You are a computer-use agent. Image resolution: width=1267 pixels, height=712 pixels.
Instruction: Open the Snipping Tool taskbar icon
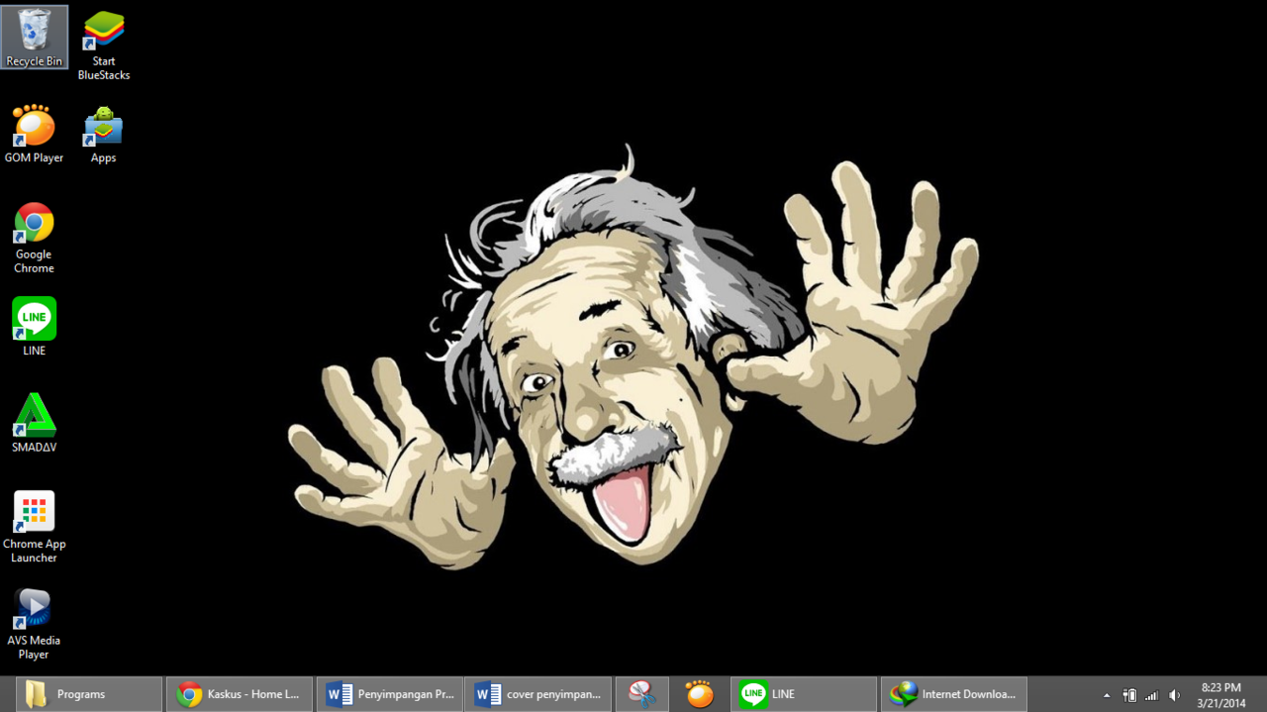point(641,694)
